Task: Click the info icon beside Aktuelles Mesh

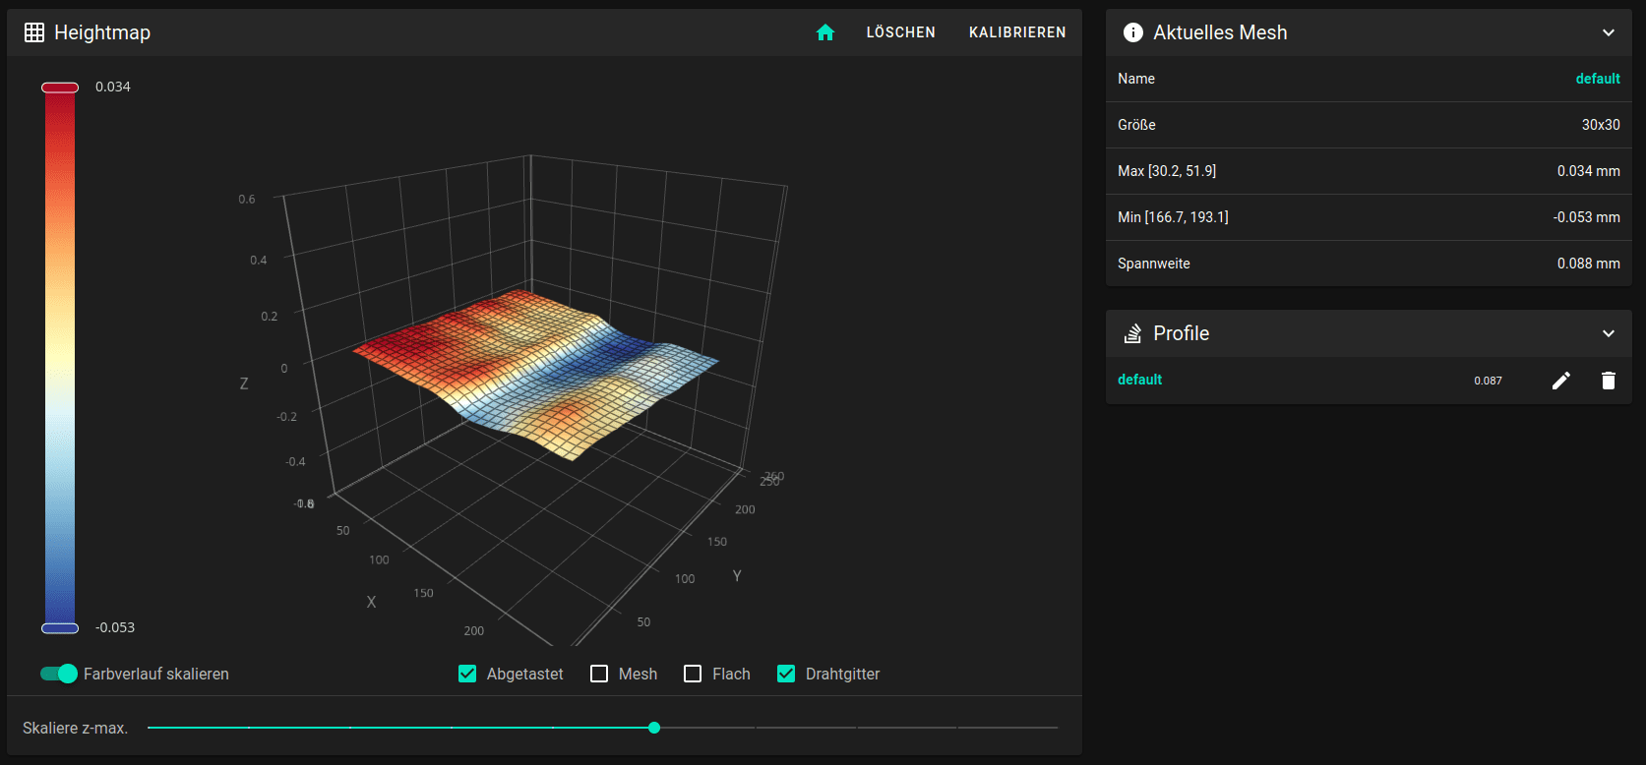Action: point(1133,32)
